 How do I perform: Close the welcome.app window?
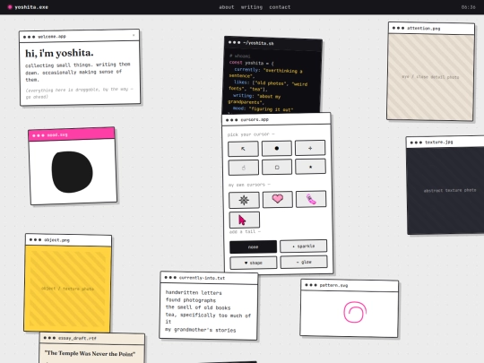point(134,35)
